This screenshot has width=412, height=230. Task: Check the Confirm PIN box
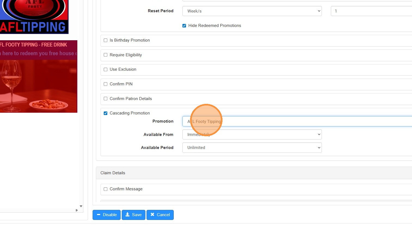tap(106, 84)
